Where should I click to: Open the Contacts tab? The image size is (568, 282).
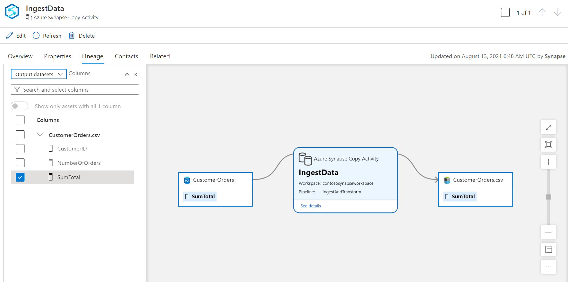tap(126, 56)
